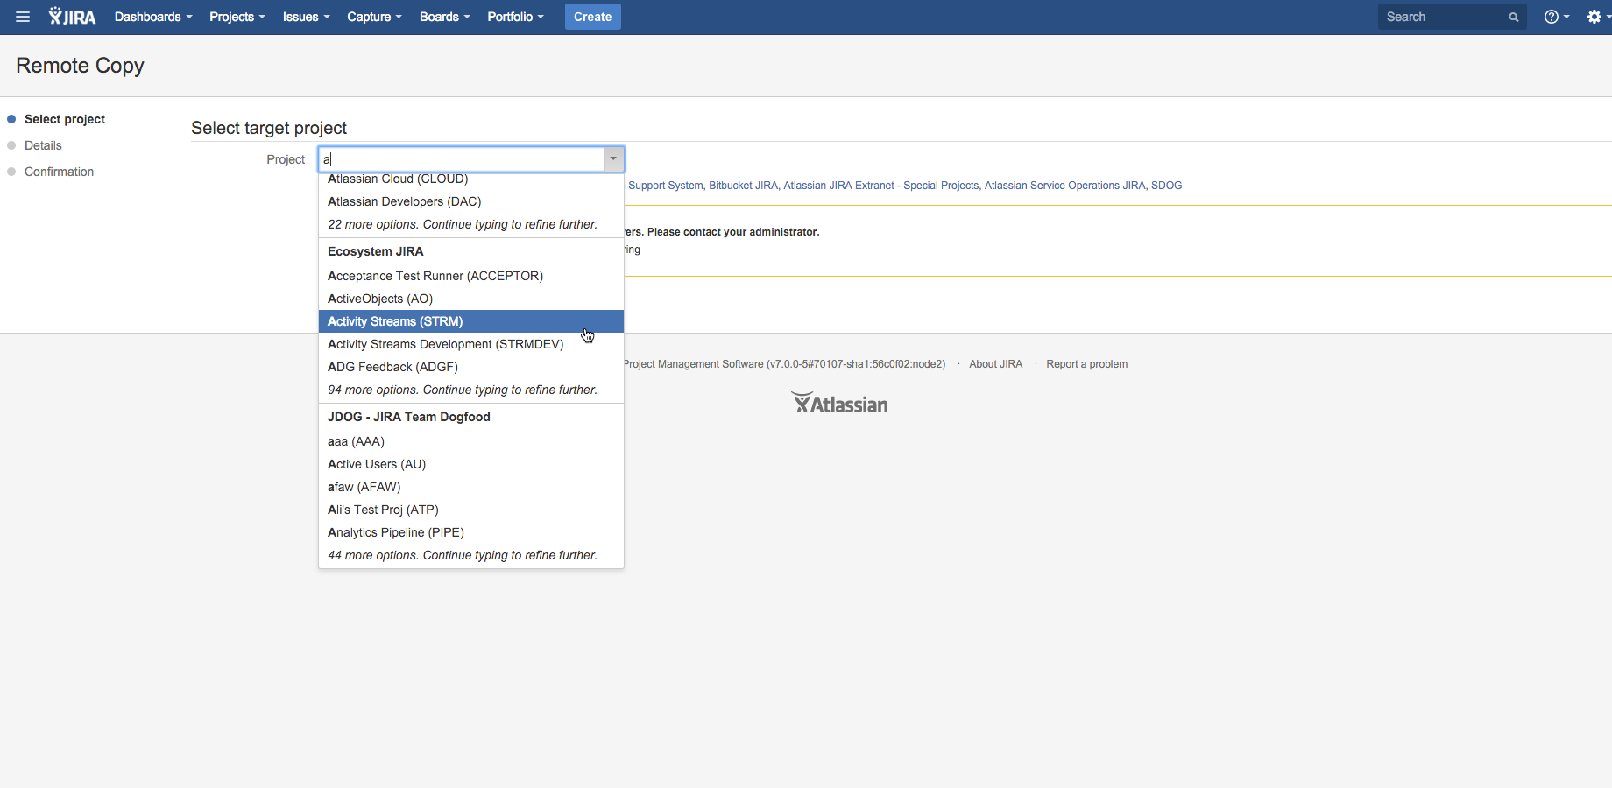Click the Ecosystem JIRA group heading

[x=376, y=251]
